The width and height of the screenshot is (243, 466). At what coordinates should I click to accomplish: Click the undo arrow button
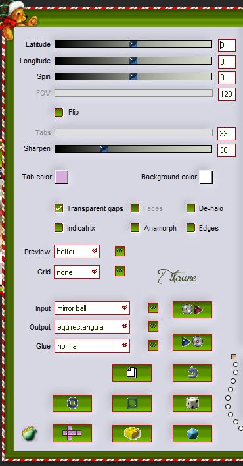[192, 373]
